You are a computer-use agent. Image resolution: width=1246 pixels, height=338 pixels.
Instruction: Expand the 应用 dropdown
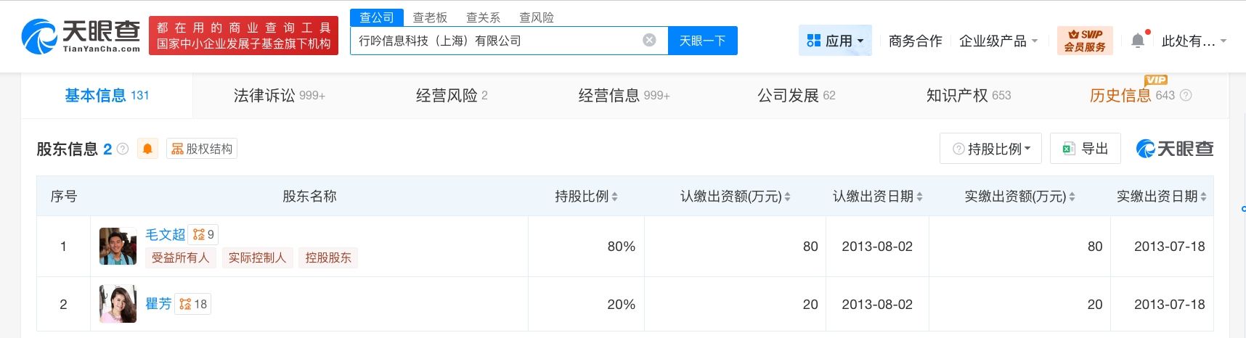pos(835,41)
